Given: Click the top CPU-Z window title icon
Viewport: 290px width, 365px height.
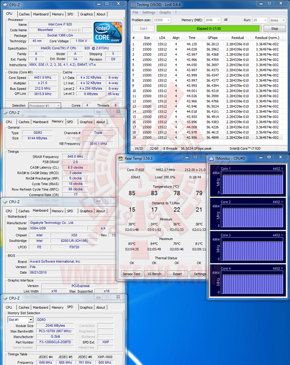Looking at the screenshot, I should pyautogui.click(x=5, y=5).
